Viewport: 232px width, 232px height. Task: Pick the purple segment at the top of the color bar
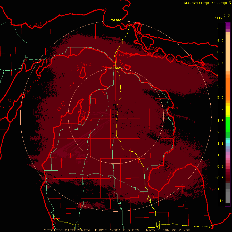pos(228,26)
